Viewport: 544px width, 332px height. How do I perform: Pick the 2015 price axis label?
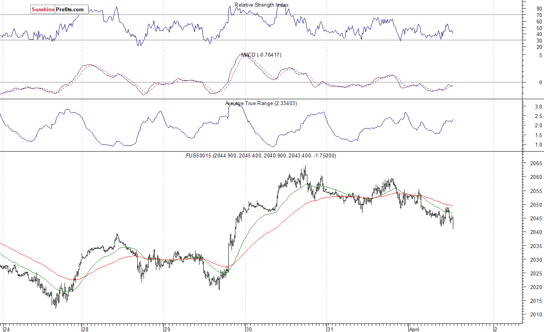pyautogui.click(x=537, y=301)
